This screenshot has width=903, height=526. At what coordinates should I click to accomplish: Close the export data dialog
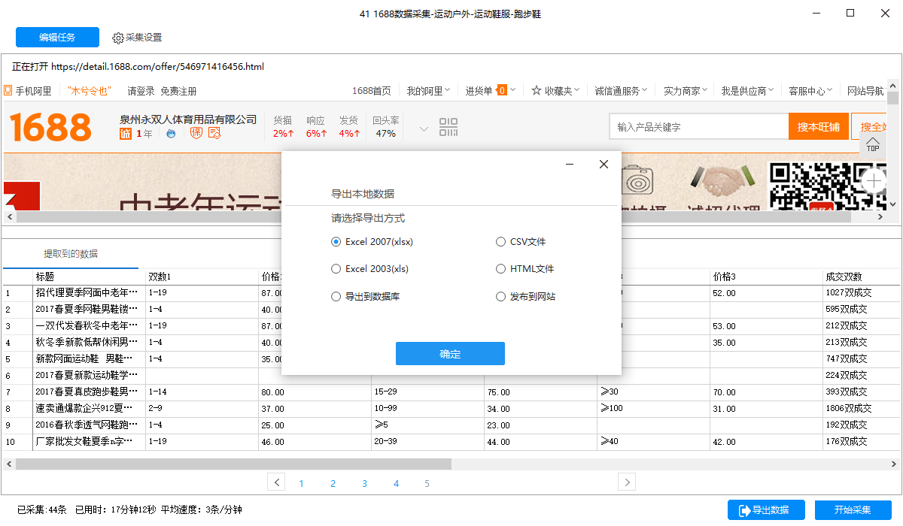tap(604, 165)
